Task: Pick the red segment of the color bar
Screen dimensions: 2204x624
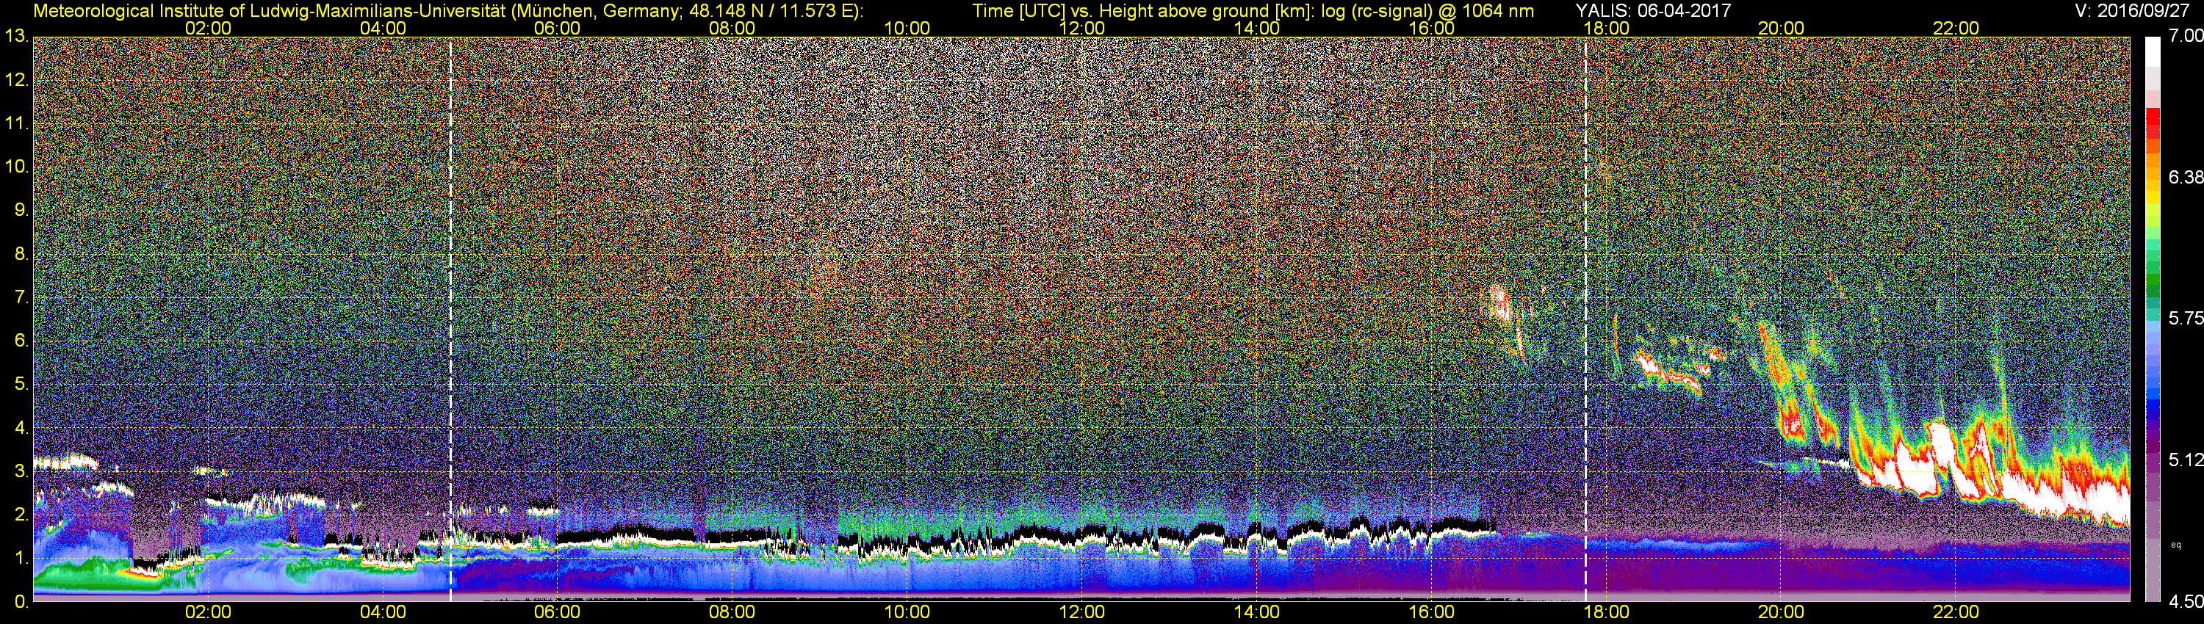Action: 2152,124
